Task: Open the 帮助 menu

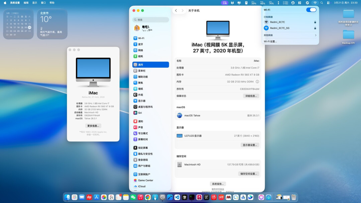Action: (52, 3)
